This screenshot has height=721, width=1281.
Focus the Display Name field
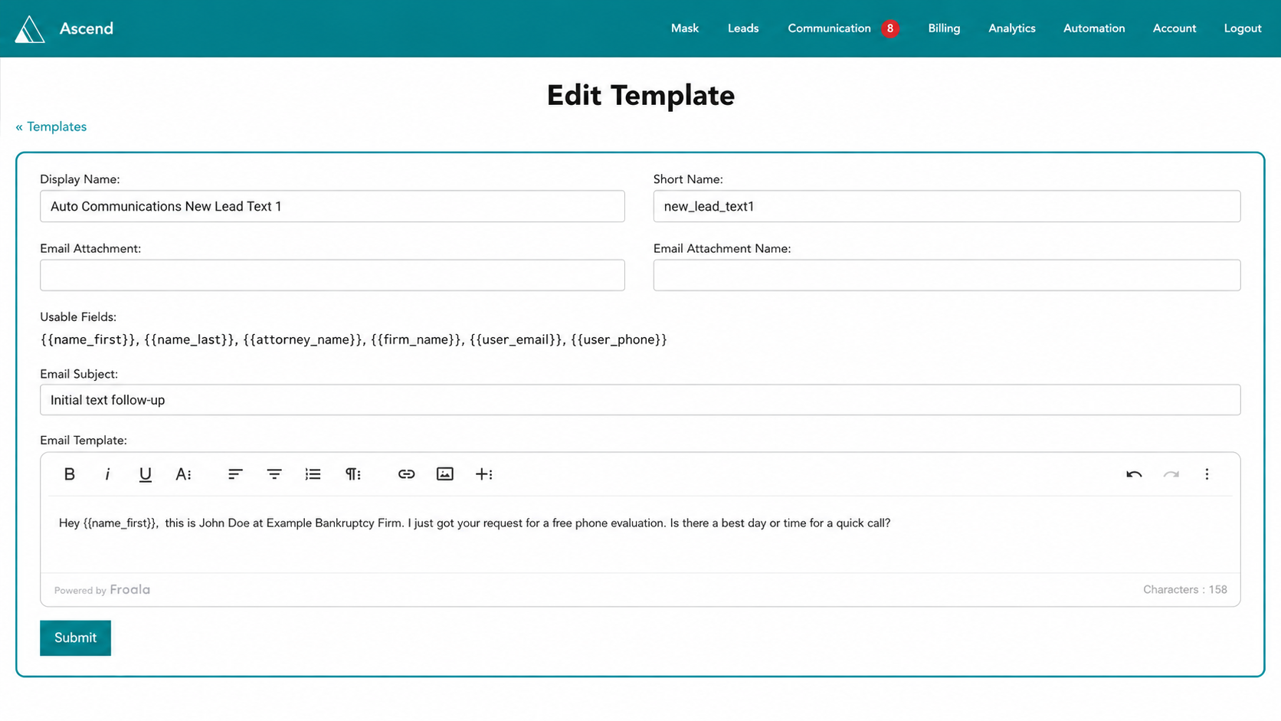(x=333, y=206)
